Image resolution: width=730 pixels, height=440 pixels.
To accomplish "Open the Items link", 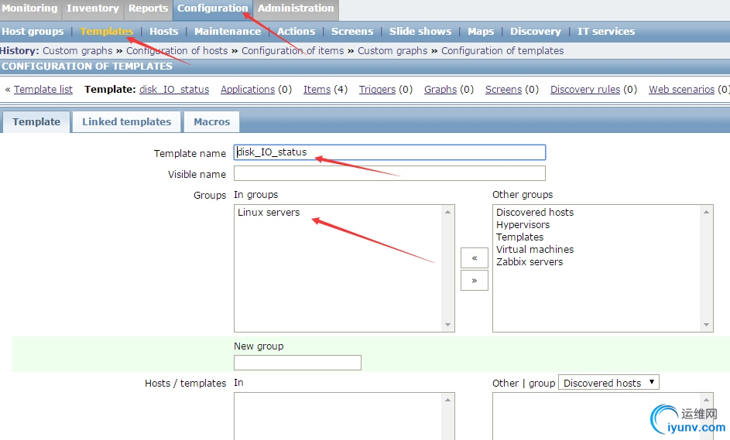I will pyautogui.click(x=317, y=89).
